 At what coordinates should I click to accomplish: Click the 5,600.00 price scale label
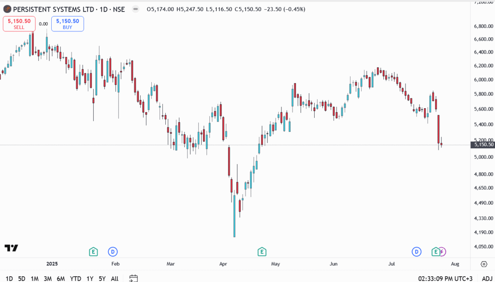[483, 109]
